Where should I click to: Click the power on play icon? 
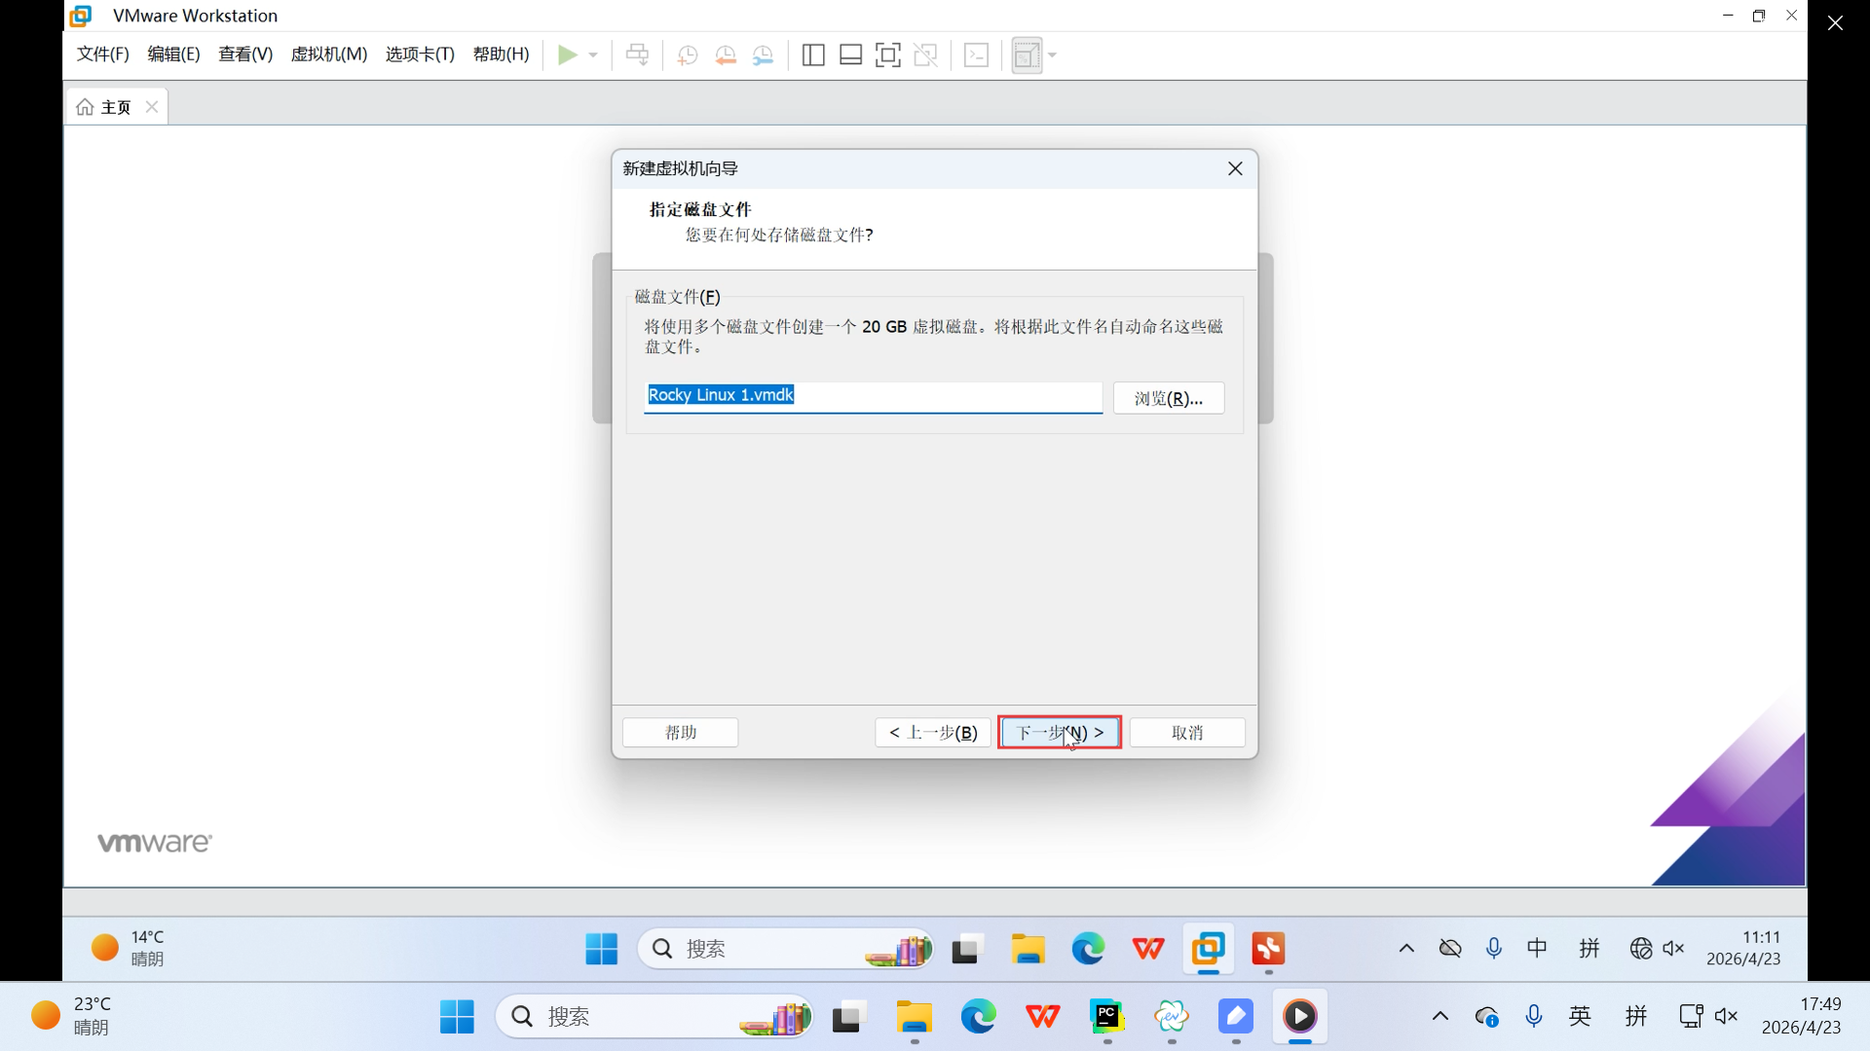tap(567, 54)
